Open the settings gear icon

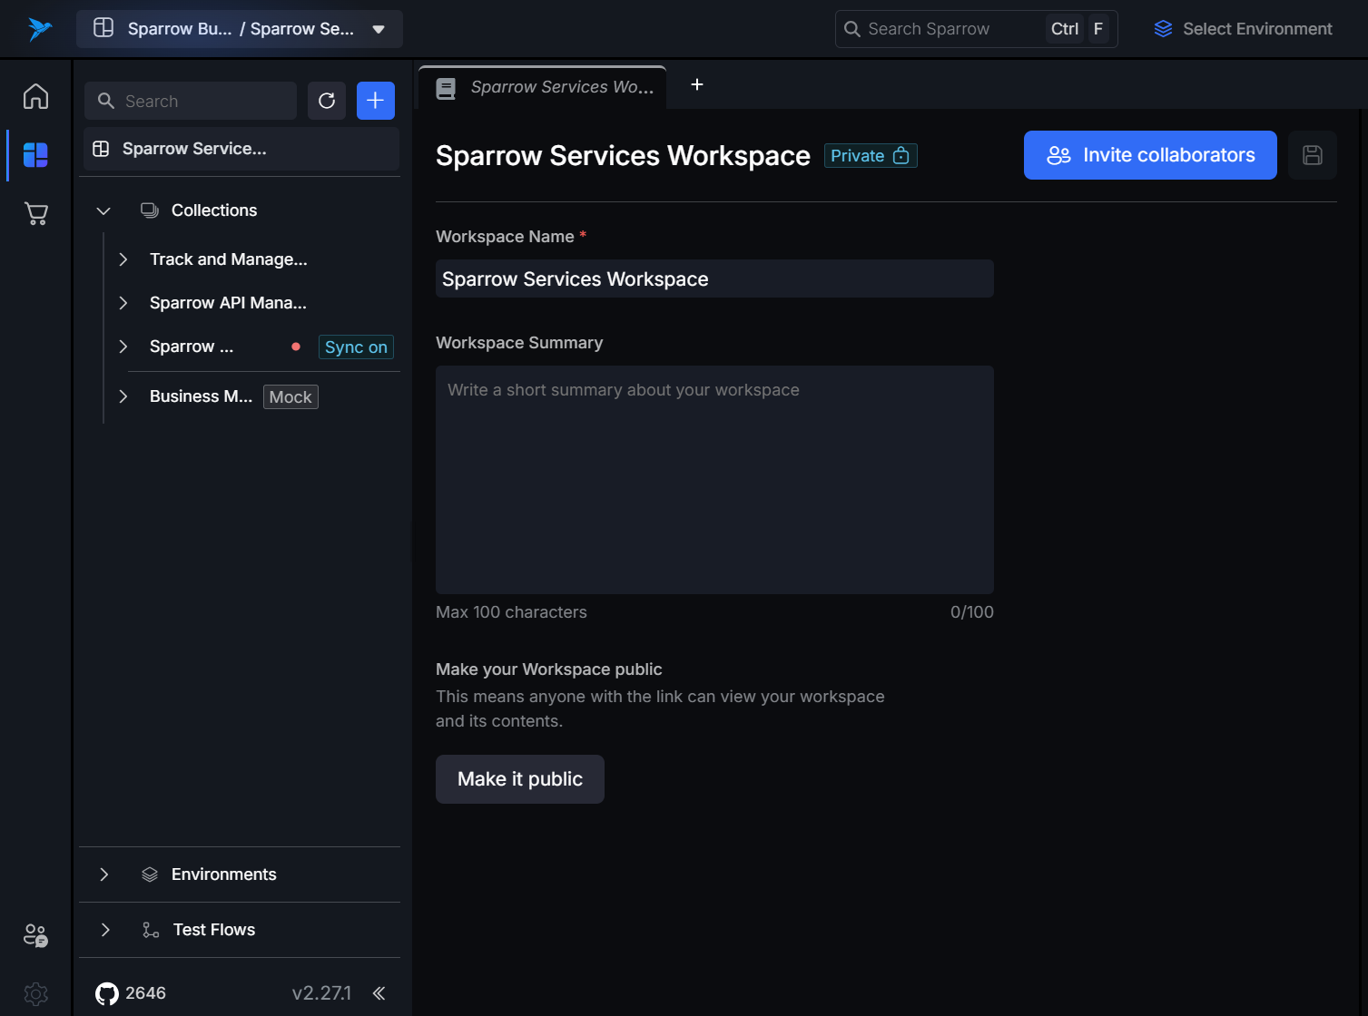(35, 994)
